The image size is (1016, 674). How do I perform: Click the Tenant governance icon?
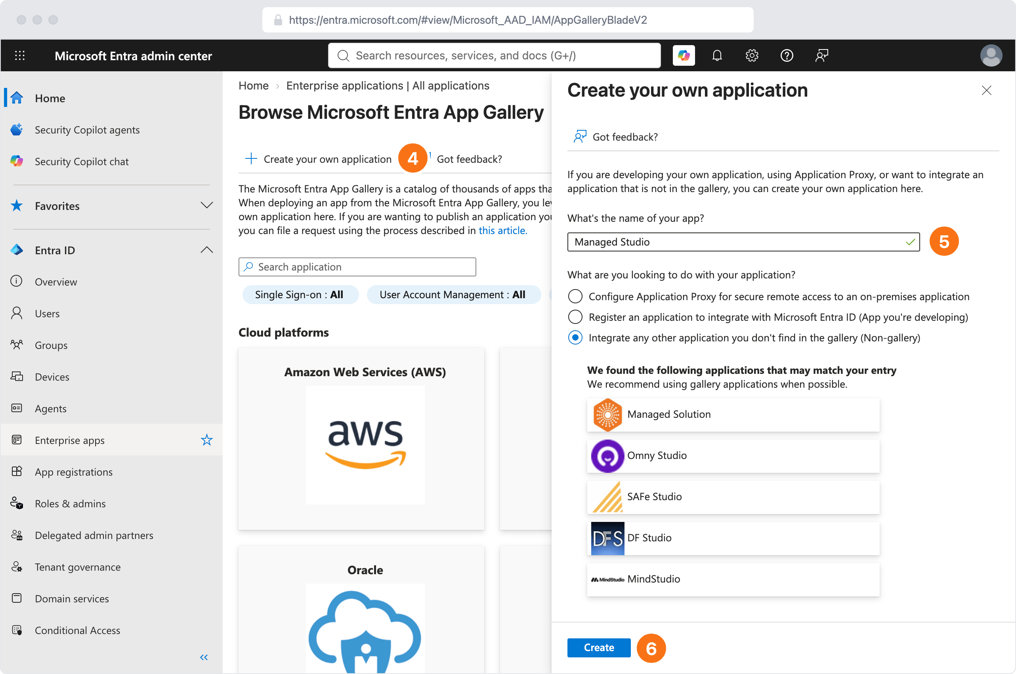pyautogui.click(x=16, y=567)
